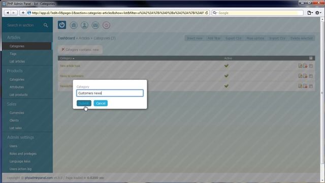Click the Mass update button
Viewport: 325px width, 183px height.
(255, 38)
